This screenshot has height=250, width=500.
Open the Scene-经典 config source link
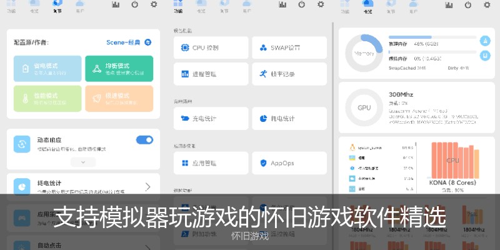pos(123,42)
